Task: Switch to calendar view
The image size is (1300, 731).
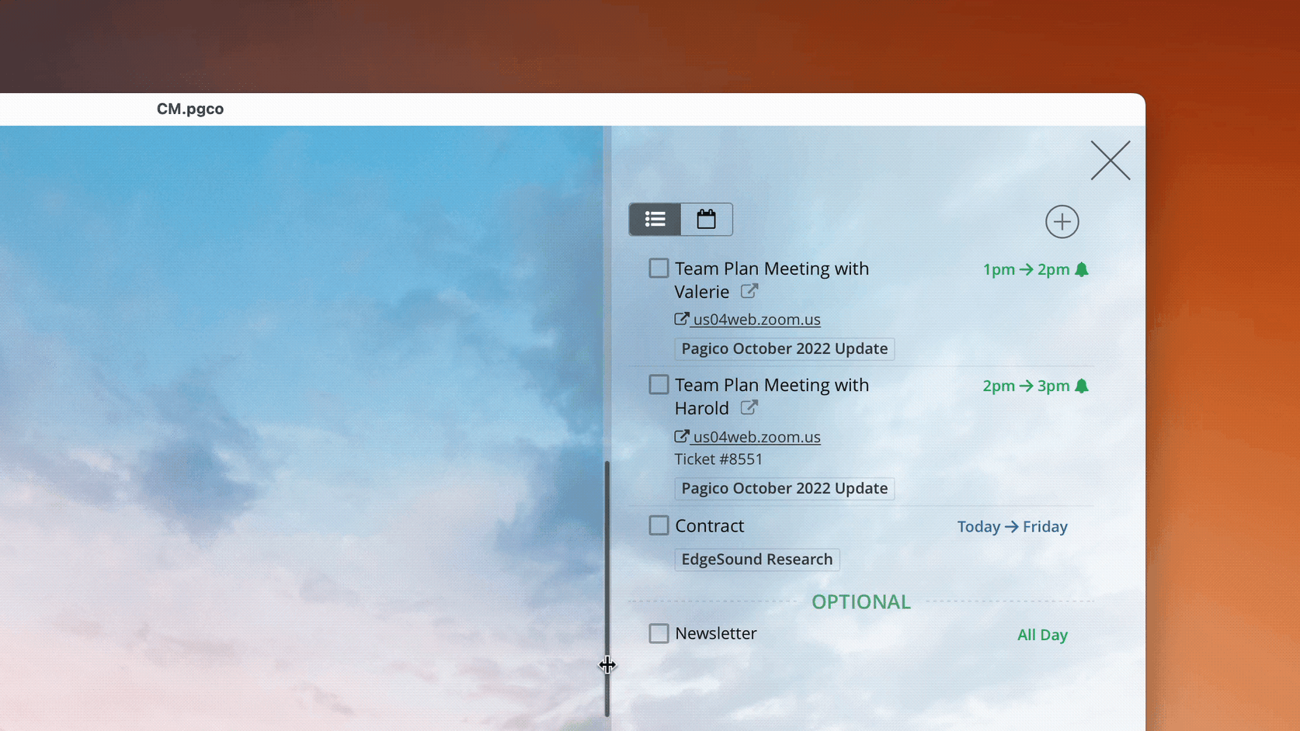Action: (706, 220)
